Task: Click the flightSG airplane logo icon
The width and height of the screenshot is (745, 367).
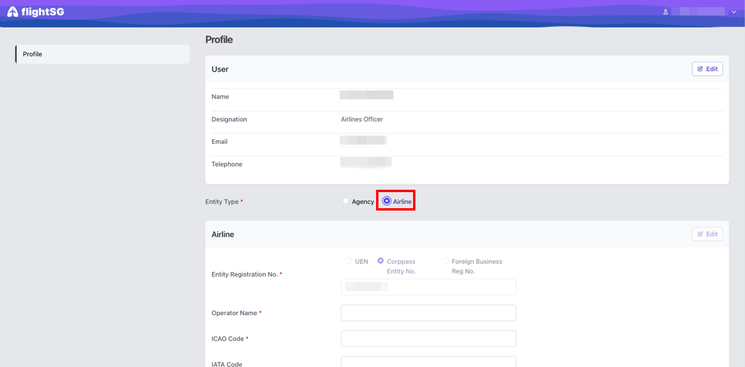Action: pos(13,12)
